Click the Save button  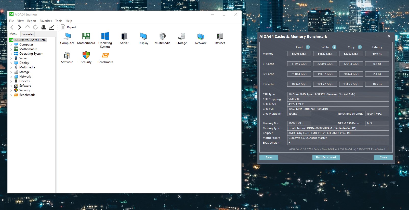pos(269,157)
